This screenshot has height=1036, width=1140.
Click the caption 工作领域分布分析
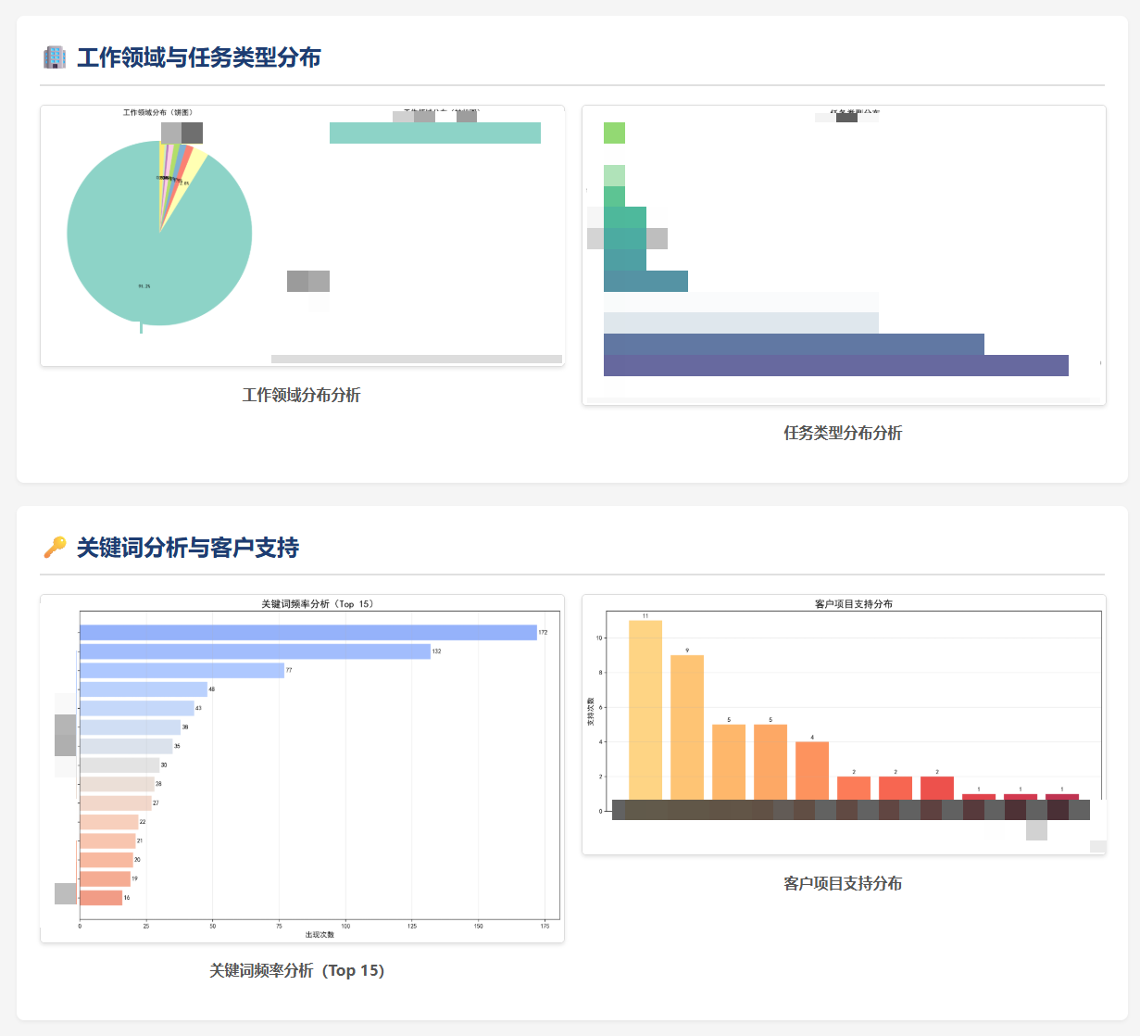tap(302, 395)
